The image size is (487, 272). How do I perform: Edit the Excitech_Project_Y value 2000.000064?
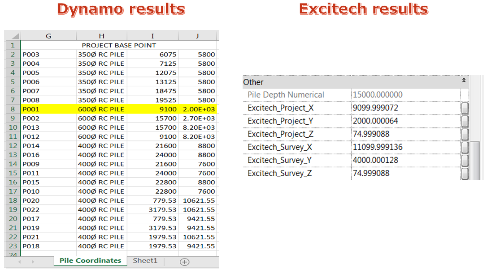(x=406, y=121)
